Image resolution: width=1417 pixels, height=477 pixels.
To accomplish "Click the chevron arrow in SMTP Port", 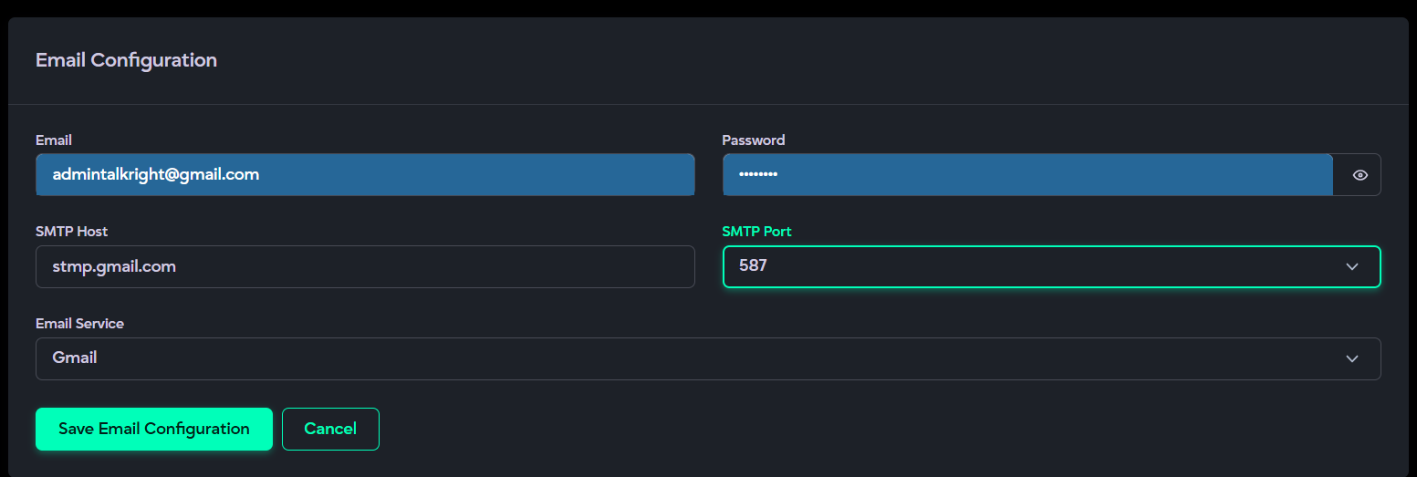I will (x=1351, y=267).
